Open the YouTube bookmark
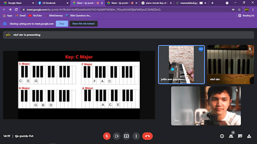Image resolution: width=257 pixels, height=144 pixels. point(35,15)
